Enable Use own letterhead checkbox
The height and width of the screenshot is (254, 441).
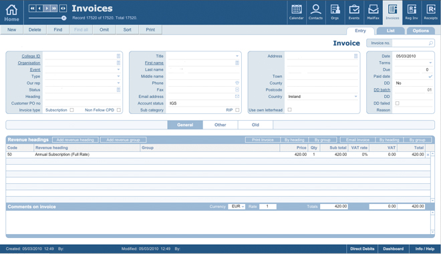[289, 110]
